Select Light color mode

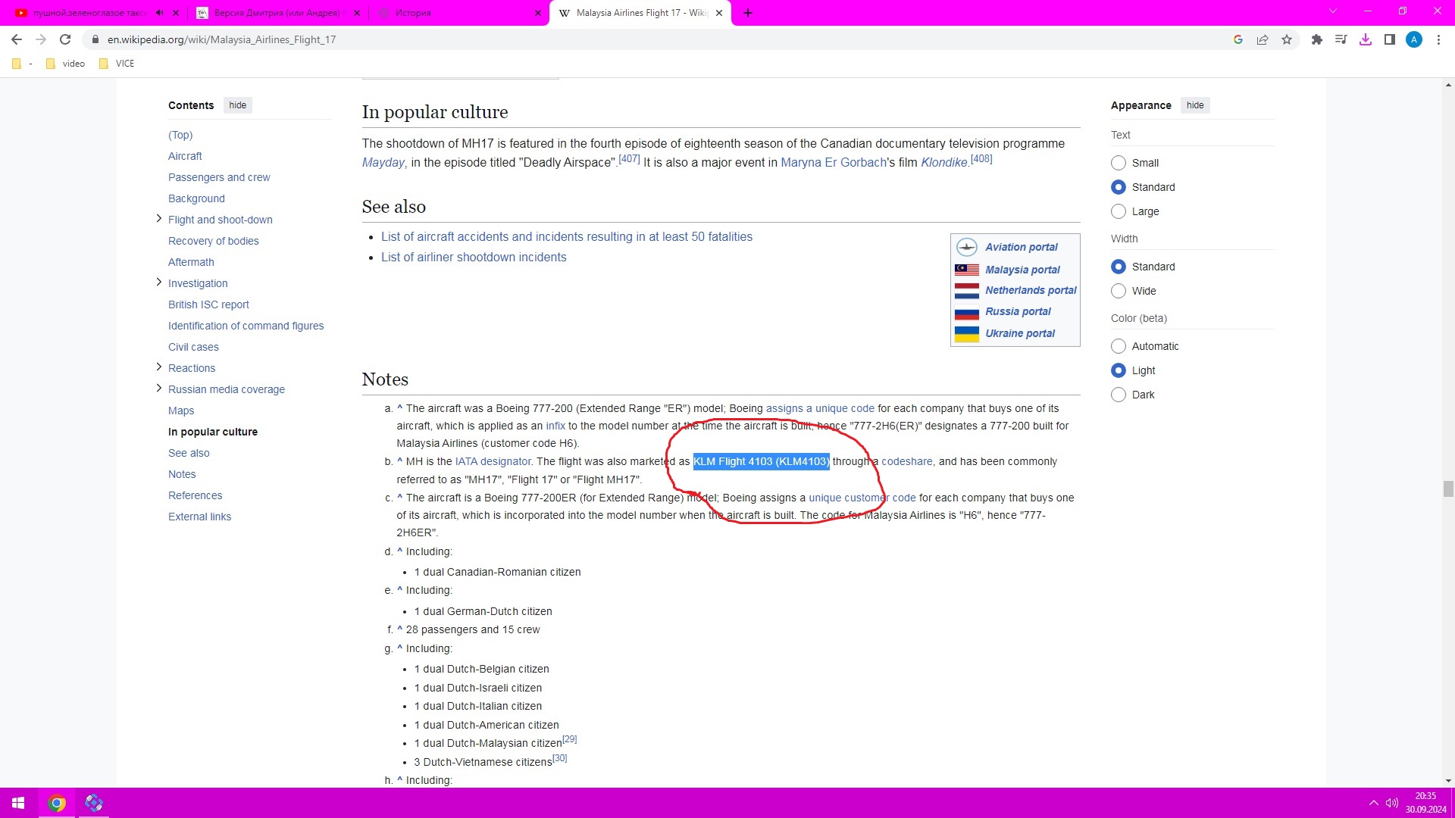[1119, 370]
